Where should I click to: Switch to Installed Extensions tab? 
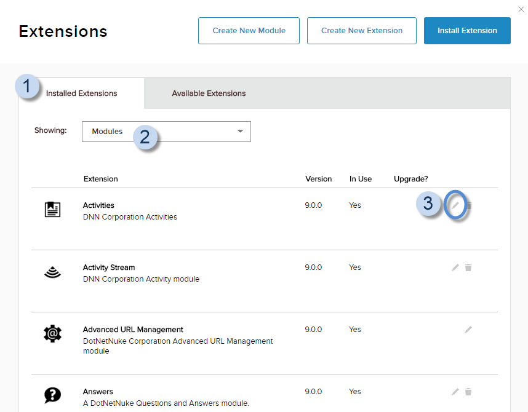click(81, 93)
